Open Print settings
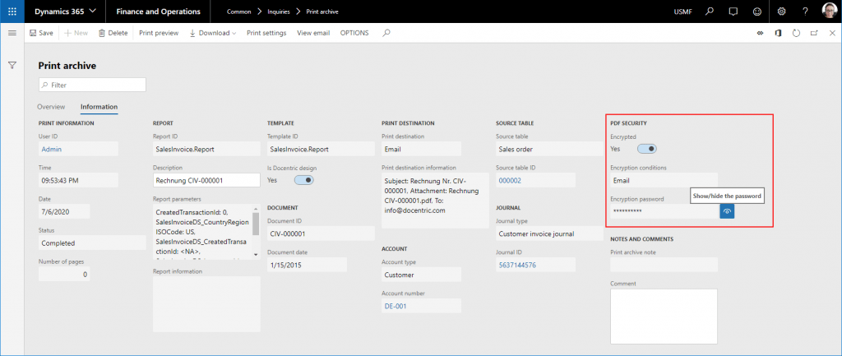Screen dimensions: 842x356 (266, 33)
